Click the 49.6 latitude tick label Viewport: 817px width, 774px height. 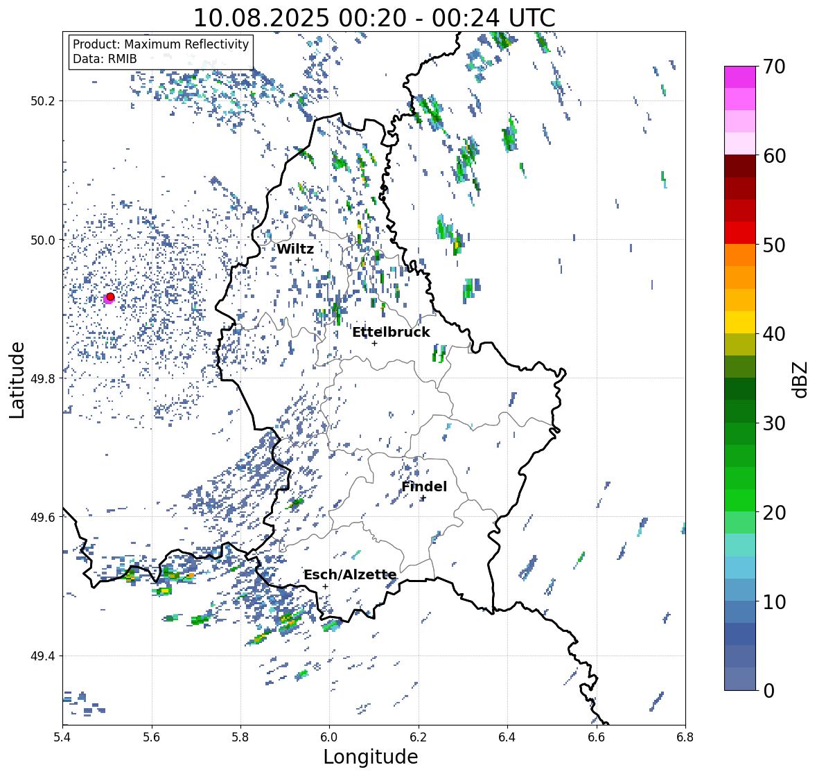[x=42, y=517]
